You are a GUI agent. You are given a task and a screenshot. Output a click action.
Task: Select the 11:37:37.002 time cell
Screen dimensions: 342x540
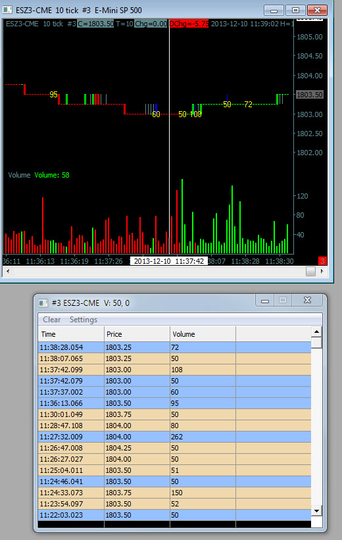pos(71,392)
